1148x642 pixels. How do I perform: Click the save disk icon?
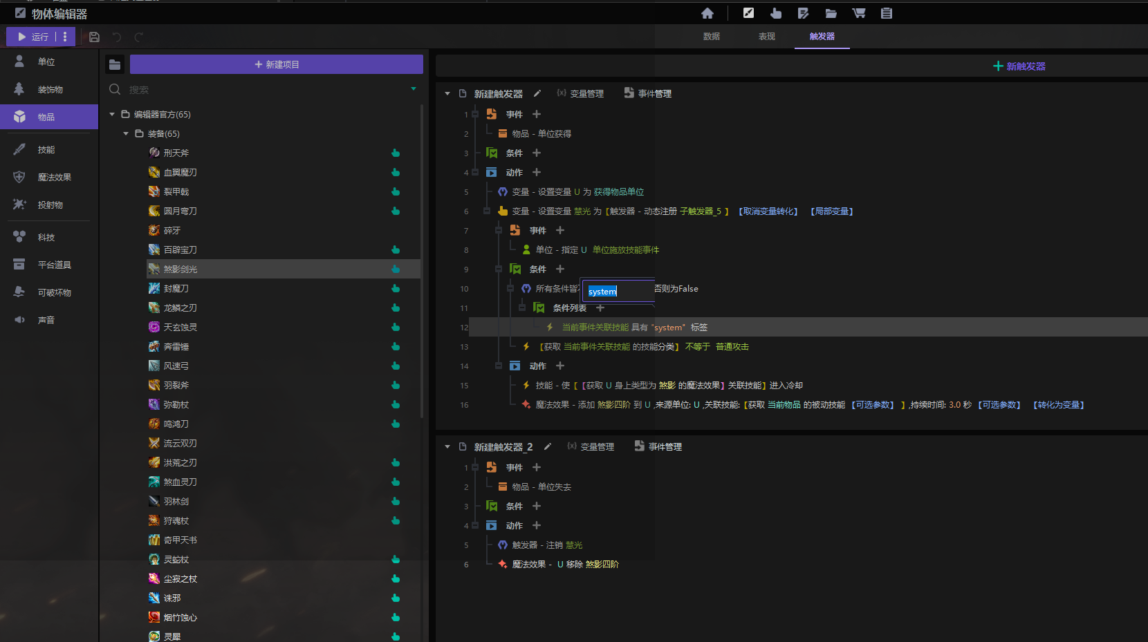click(x=95, y=37)
